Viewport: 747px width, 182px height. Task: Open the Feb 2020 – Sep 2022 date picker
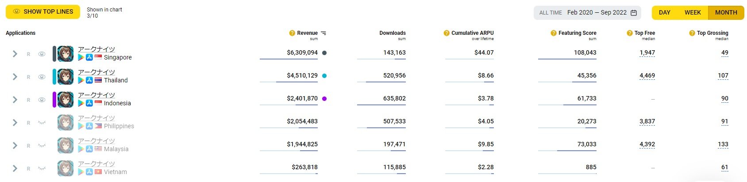(588, 13)
